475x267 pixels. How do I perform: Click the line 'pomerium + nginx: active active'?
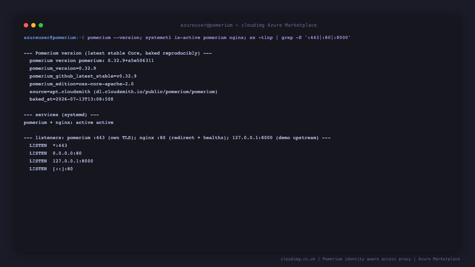tap(69, 122)
